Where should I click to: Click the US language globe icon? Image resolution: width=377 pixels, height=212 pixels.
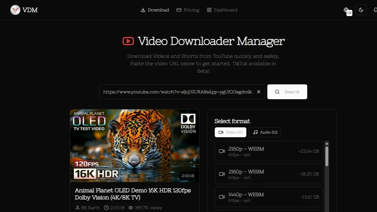[x=347, y=10]
